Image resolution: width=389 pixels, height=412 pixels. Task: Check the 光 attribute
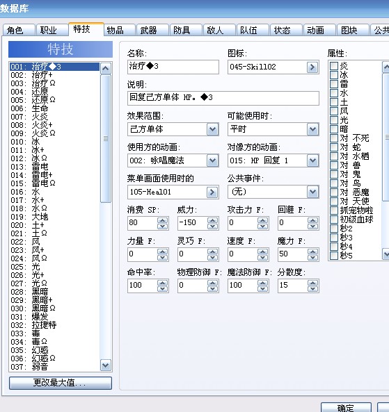tap(334, 120)
